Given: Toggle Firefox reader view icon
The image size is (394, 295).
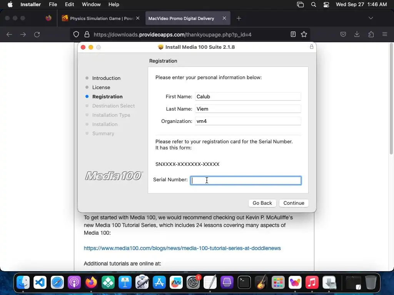Looking at the screenshot, I should [x=293, y=34].
